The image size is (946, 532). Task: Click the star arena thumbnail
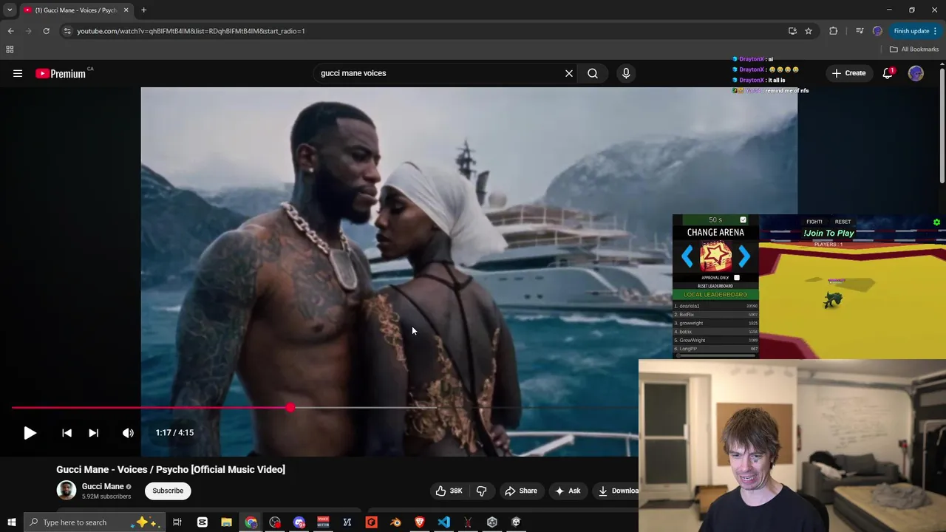click(715, 256)
